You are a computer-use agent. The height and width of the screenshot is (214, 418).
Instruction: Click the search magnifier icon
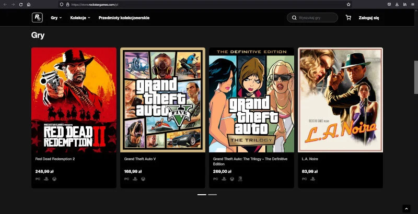[294, 18]
